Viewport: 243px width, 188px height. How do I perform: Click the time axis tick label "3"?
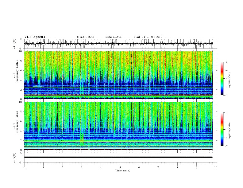click(82, 167)
